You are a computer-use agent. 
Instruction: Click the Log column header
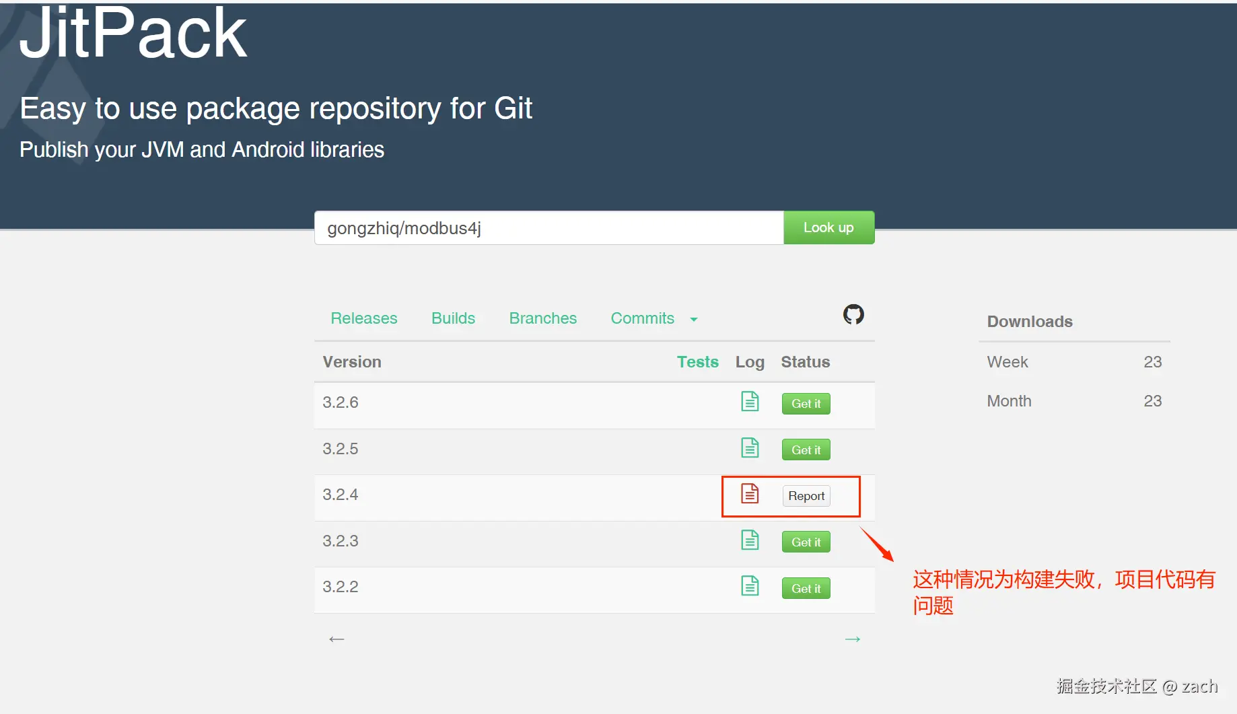[x=750, y=363]
